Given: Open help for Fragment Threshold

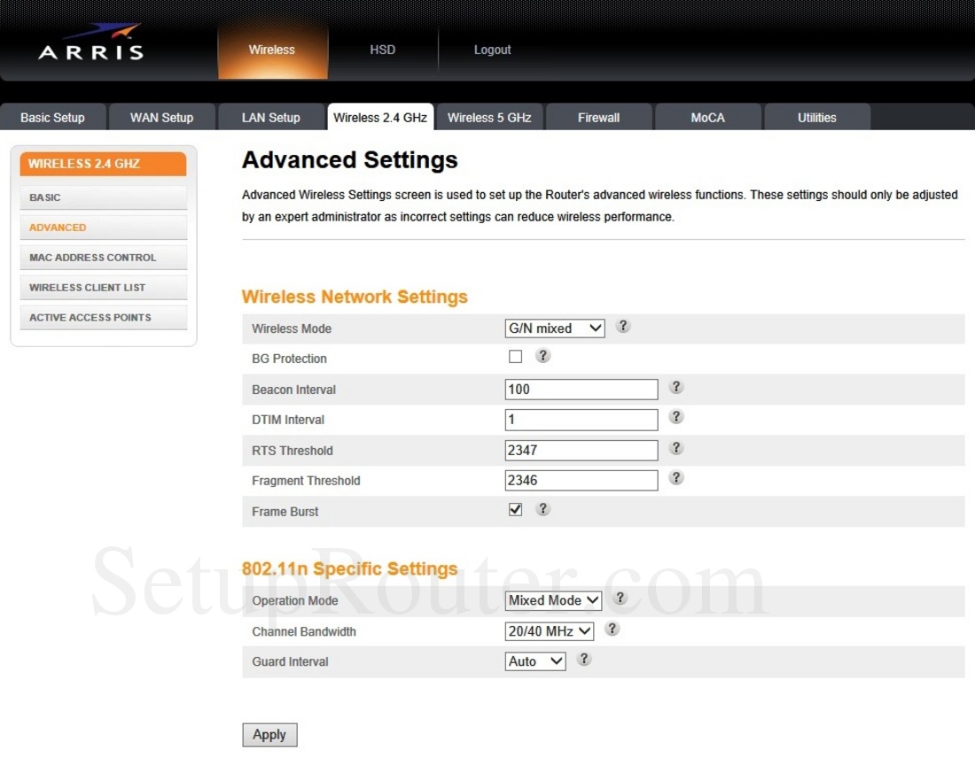Looking at the screenshot, I should pos(676,477).
